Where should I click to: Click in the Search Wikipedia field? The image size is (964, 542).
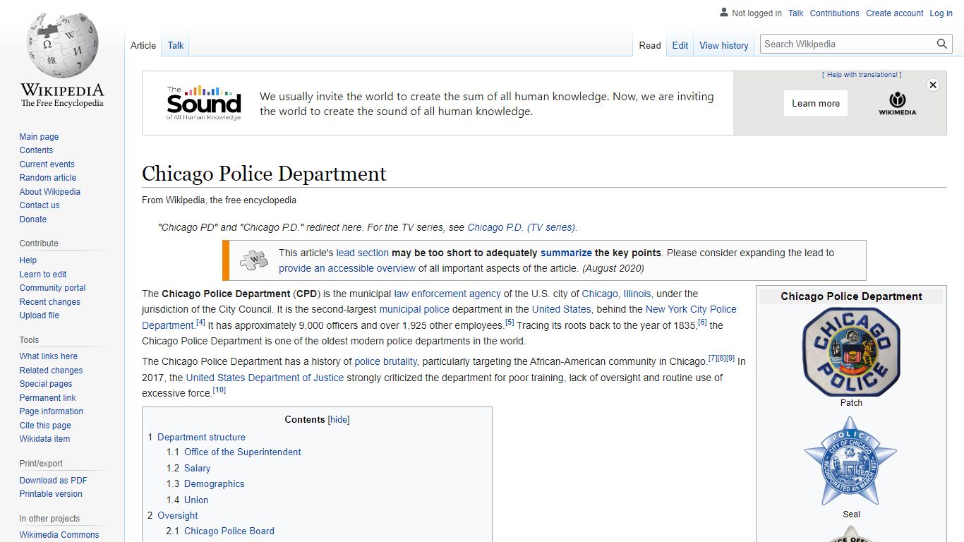coord(847,44)
